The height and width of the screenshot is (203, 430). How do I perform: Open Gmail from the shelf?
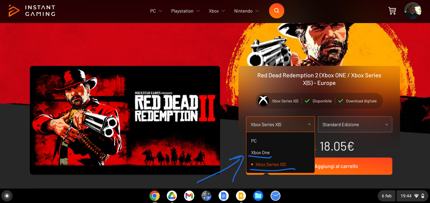click(189, 196)
